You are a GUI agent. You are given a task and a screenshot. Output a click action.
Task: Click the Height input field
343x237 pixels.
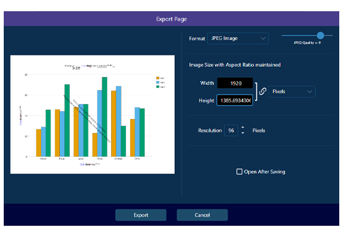coord(234,100)
